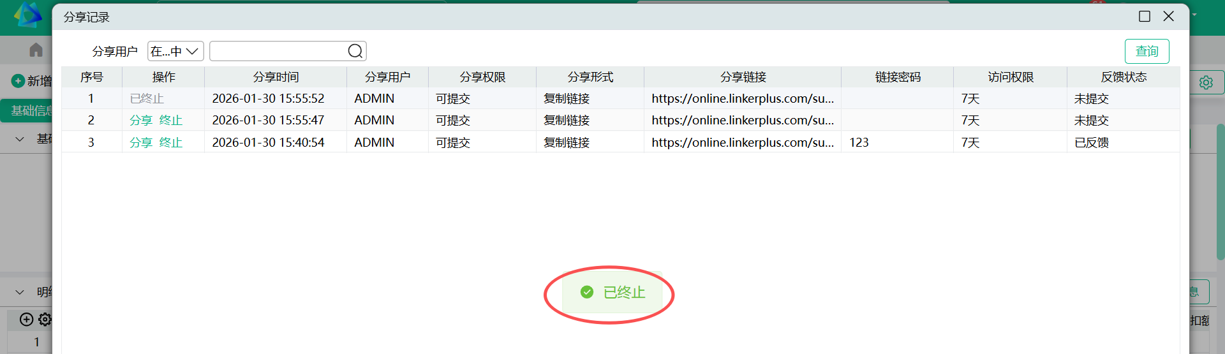The height and width of the screenshot is (354, 1225).
Task: Close the 分享记录 dialog
Action: point(1169,17)
